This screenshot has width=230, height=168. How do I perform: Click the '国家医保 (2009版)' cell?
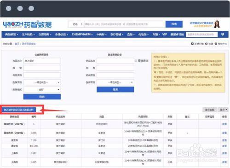pos(14,133)
